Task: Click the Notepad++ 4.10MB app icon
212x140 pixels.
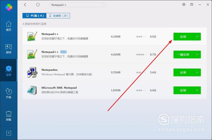Action: click(x=32, y=36)
